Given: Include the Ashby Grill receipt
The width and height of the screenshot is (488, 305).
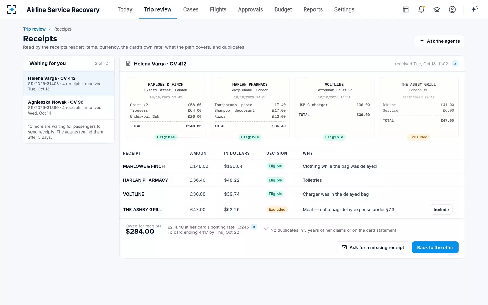Looking at the screenshot, I should (x=441, y=210).
